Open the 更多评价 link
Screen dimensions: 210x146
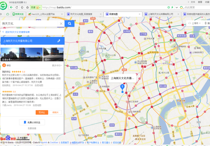click(x=57, y=65)
